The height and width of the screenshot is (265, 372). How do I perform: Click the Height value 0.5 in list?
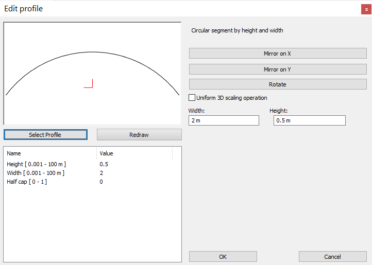pyautogui.click(x=104, y=164)
